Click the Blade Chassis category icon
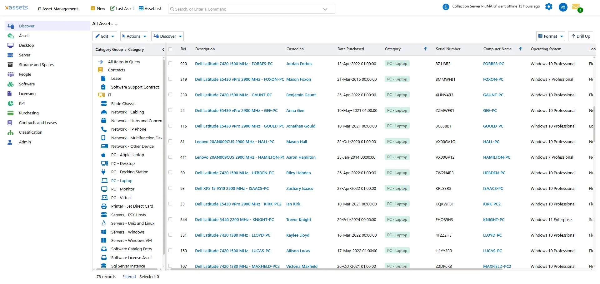This screenshot has height=284, width=600. coord(104,103)
